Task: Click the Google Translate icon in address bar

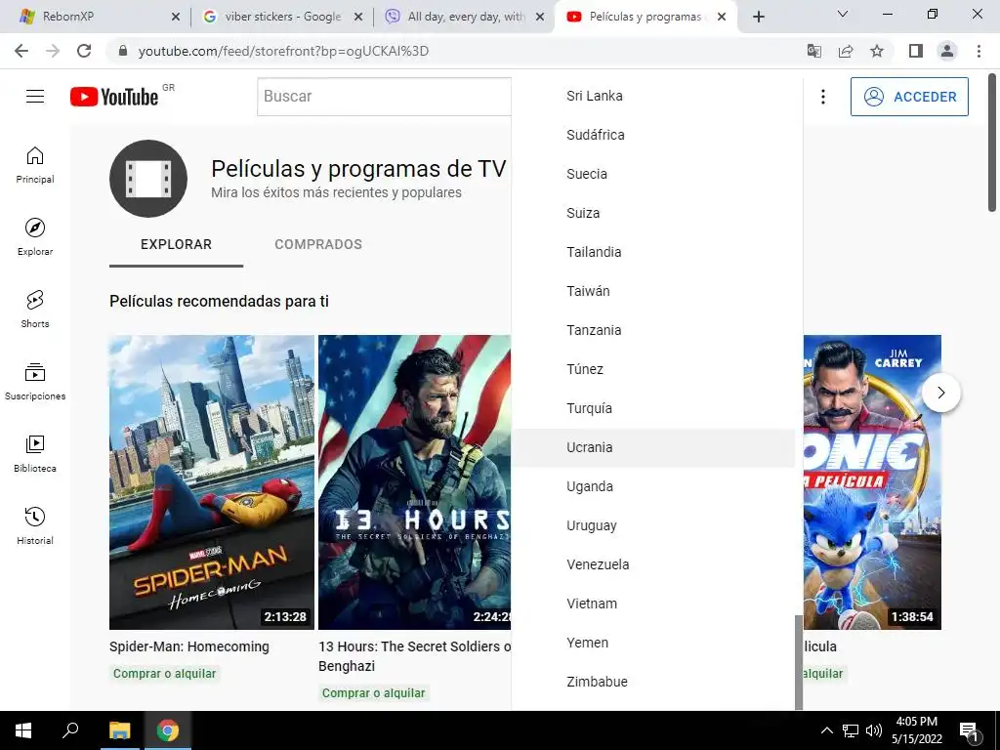Action: point(813,51)
